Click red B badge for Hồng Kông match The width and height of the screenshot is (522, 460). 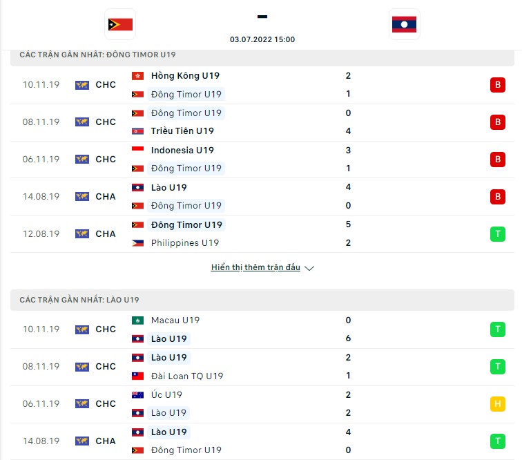[497, 85]
